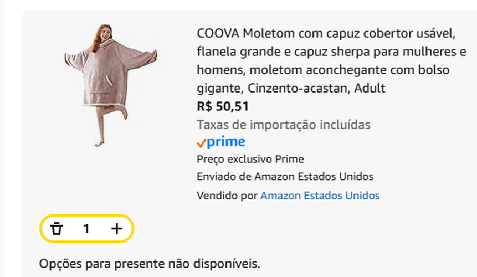Click 'Opções para presente não disponíveis' message

[150, 263]
